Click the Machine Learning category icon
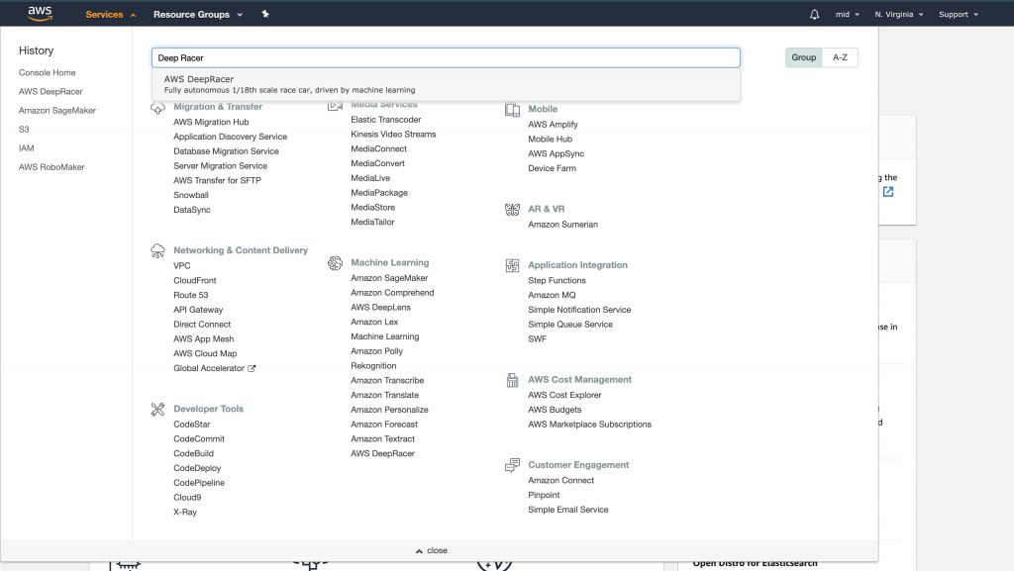Screen dimensions: 1014x571 tap(335, 263)
